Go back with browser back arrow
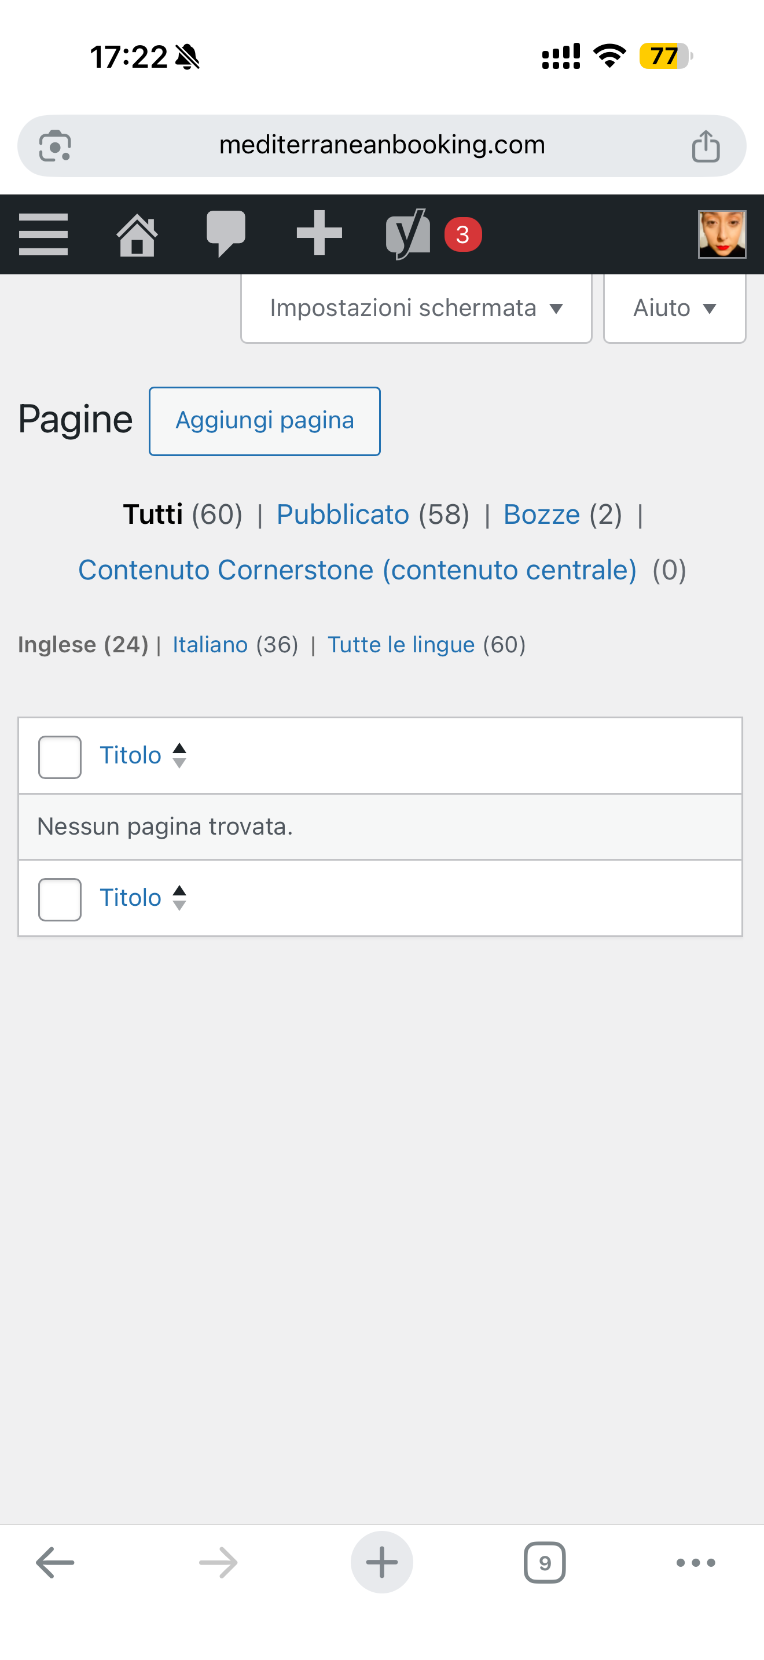The width and height of the screenshot is (764, 1660). point(56,1562)
